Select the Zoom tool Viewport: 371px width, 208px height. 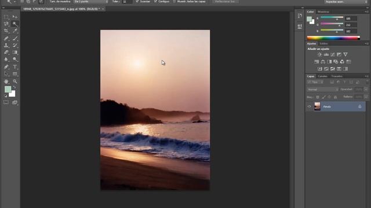coord(15,81)
